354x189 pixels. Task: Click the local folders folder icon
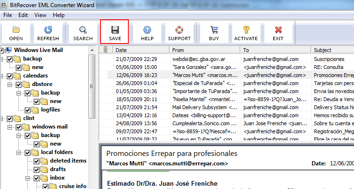pyautogui.click(x=35, y=152)
